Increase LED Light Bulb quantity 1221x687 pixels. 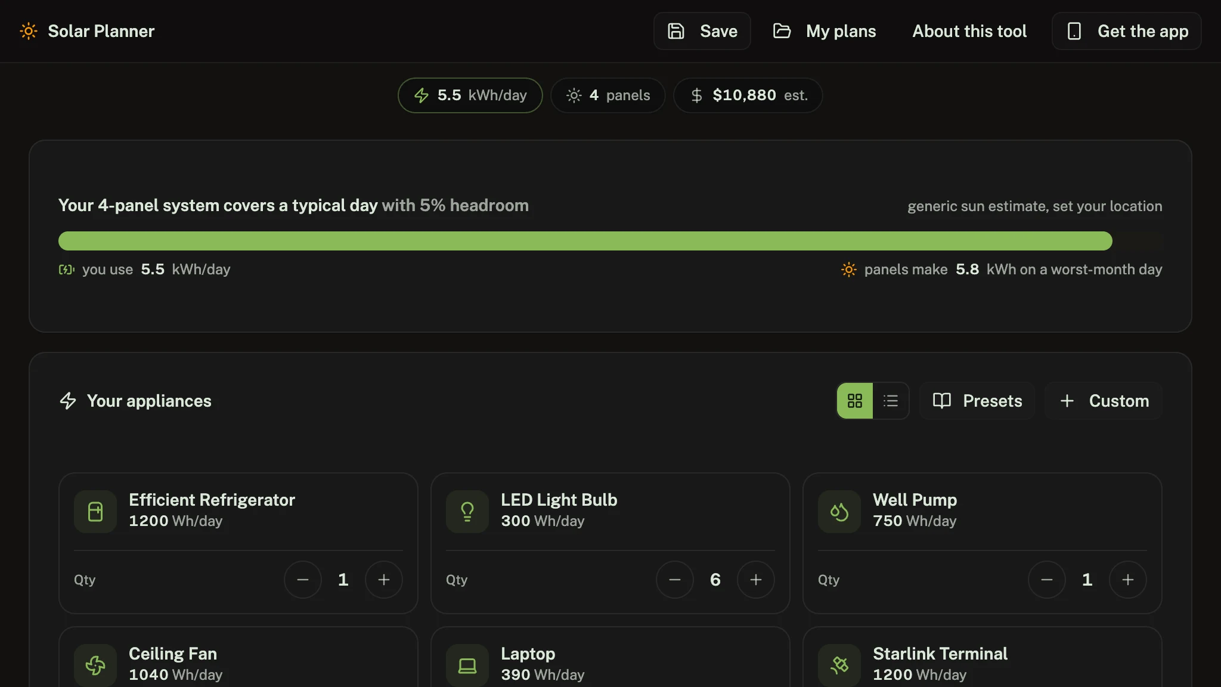[x=756, y=580]
